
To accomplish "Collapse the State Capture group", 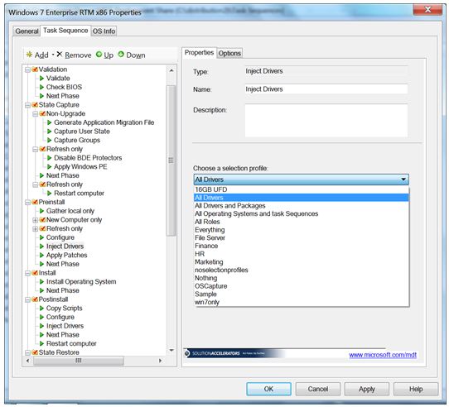I will coord(27,105).
